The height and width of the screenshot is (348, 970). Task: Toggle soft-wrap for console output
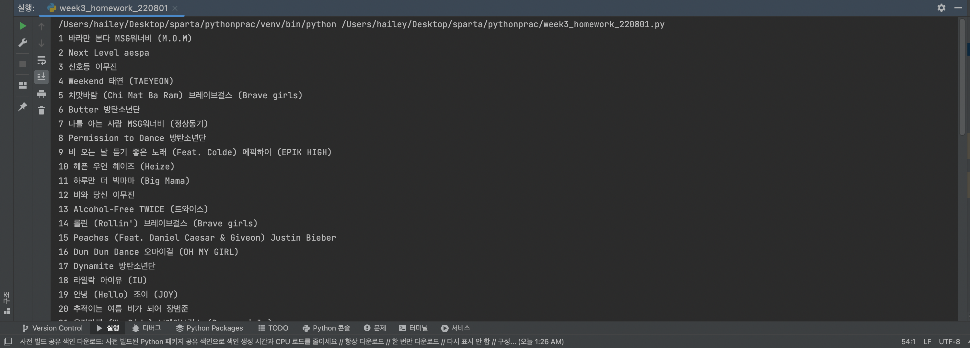(41, 60)
